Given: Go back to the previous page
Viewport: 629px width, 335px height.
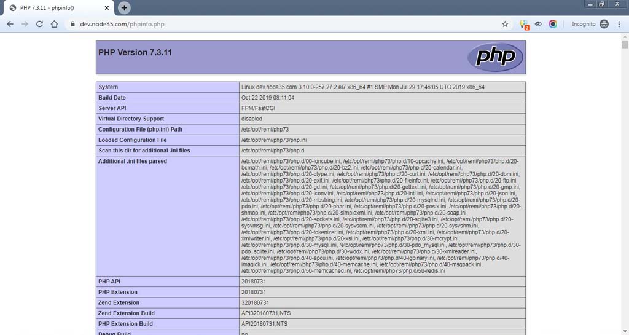Looking at the screenshot, I should (10, 24).
